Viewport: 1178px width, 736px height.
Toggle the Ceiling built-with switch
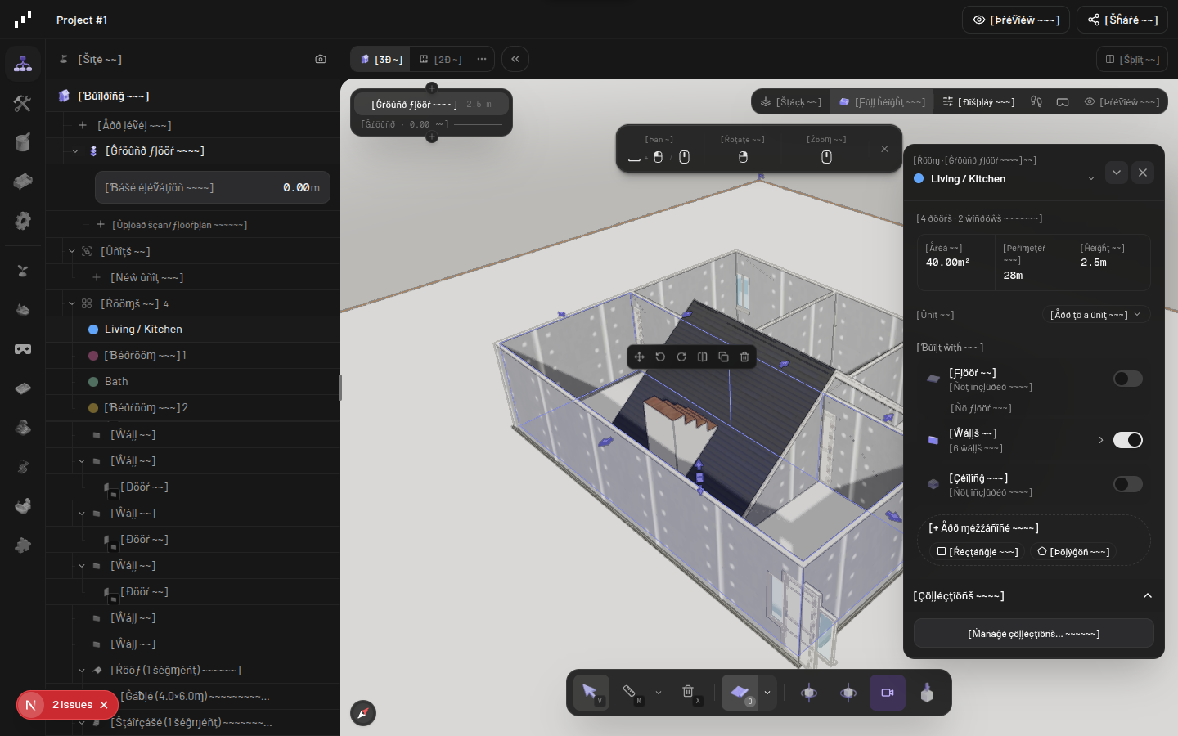click(x=1128, y=484)
